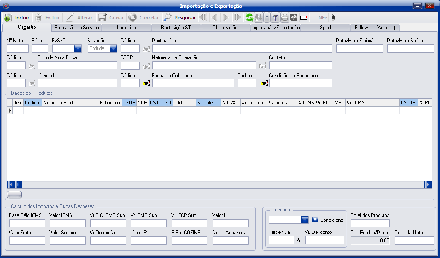440x258 pixels.
Task: Open the sort options dropdown arrow
Action: 267,18
